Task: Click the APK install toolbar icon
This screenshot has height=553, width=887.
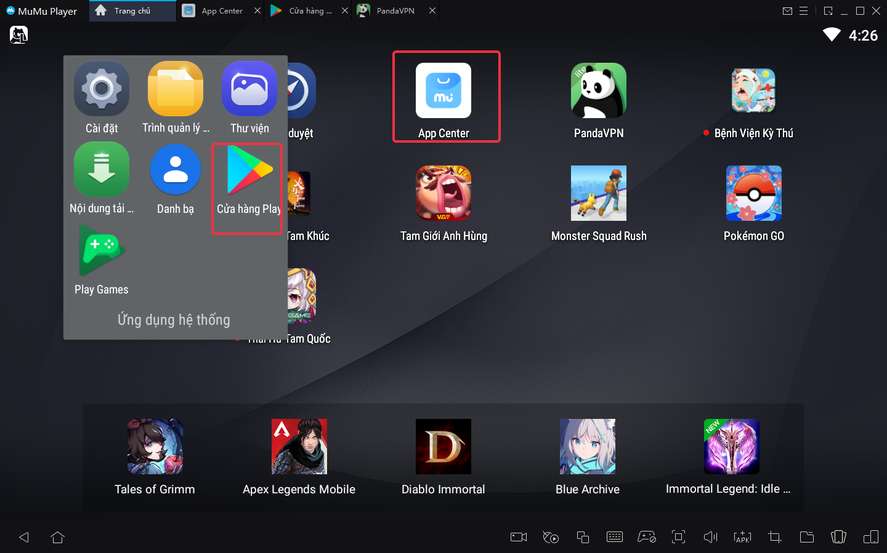Action: (742, 537)
